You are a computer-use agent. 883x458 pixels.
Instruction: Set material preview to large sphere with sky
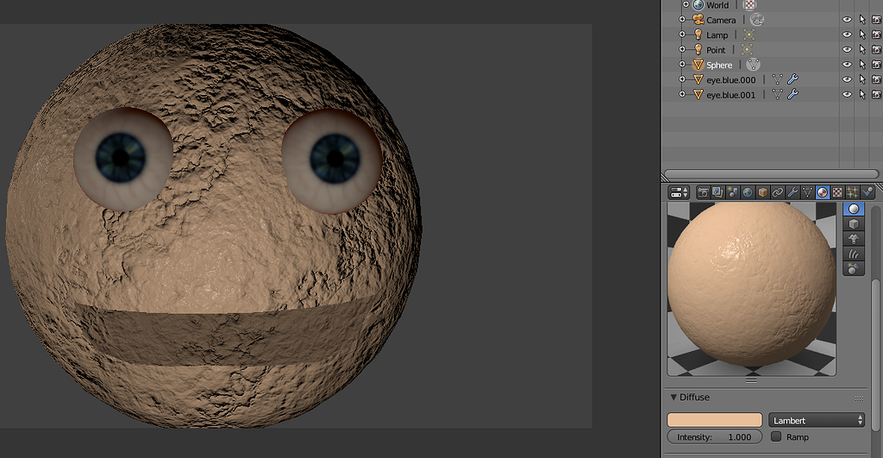point(854,269)
